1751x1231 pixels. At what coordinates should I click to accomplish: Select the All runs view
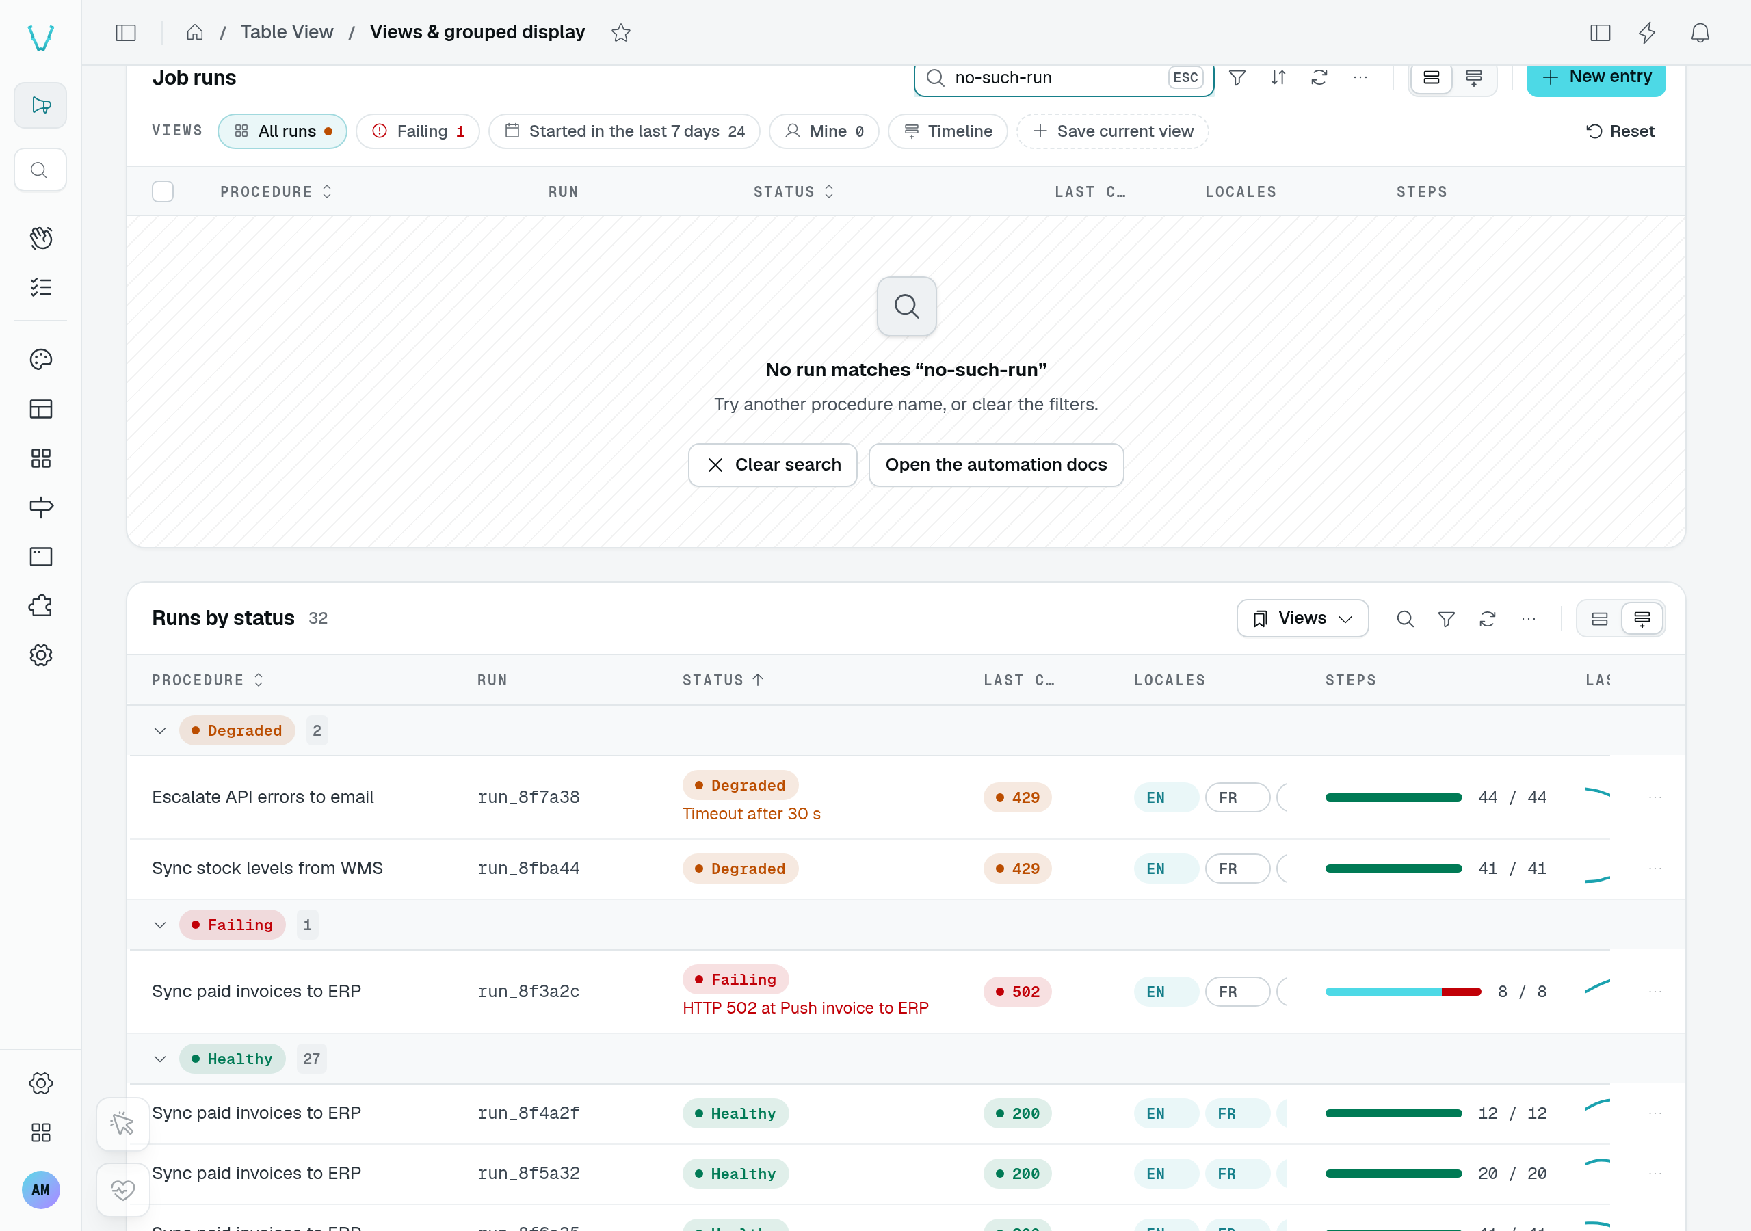[x=282, y=131]
